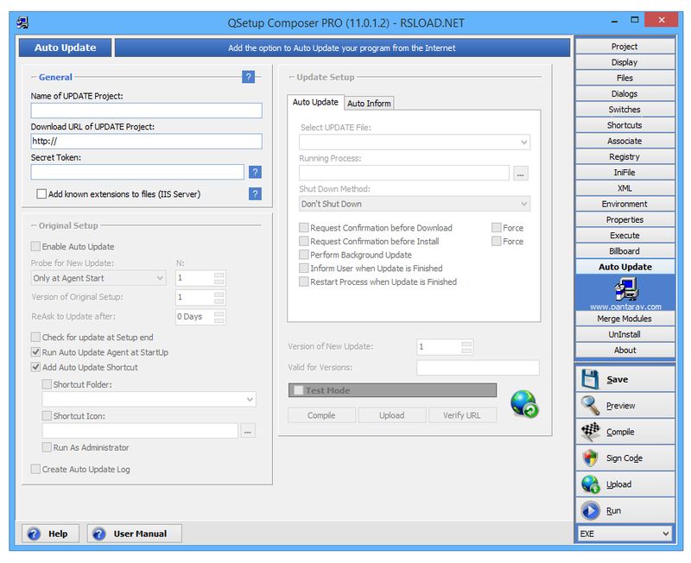Uncheck Run Auto Update Agent at StartUp
The width and height of the screenshot is (691, 563).
coord(35,352)
